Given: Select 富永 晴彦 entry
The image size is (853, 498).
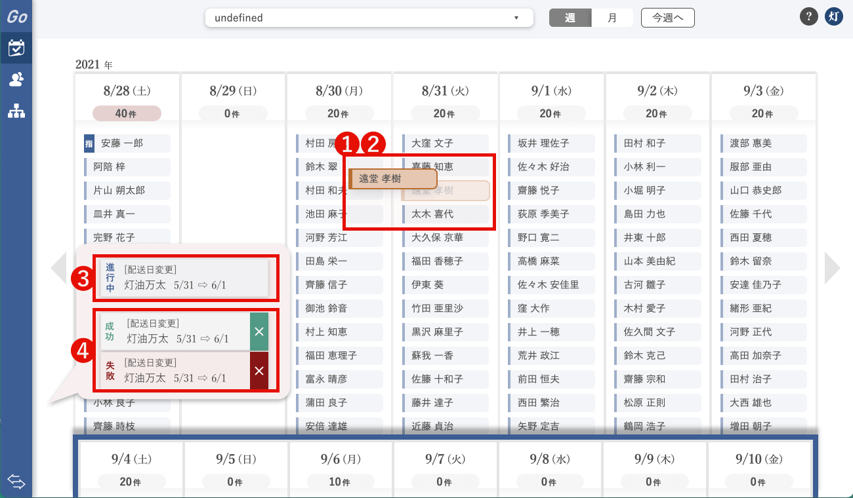Looking at the screenshot, I should click(339, 379).
